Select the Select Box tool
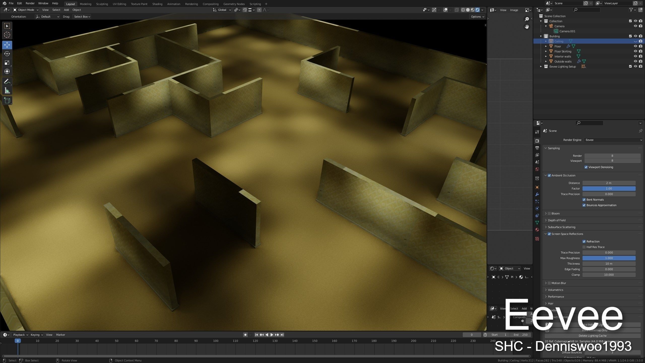 (x=7, y=26)
